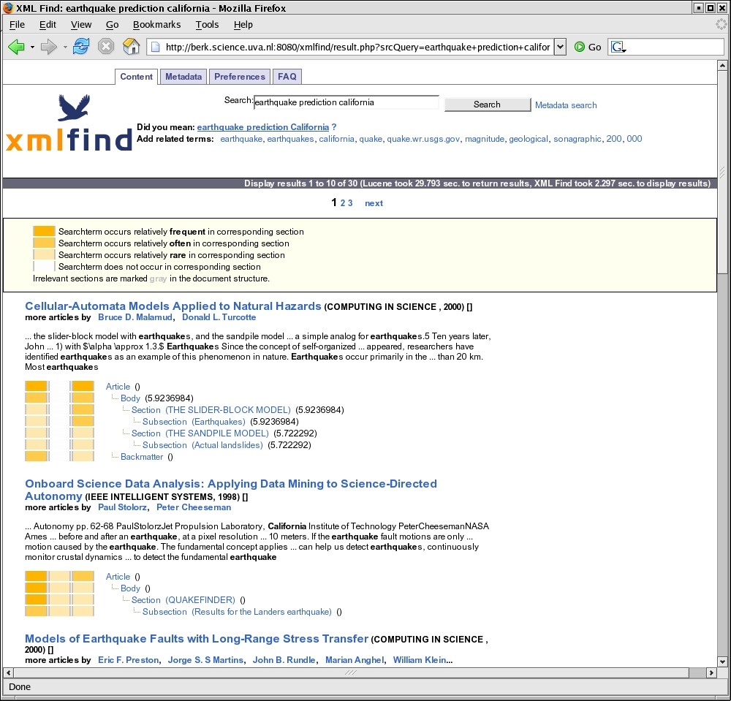Show more articles by Peter Cheeseman
The width and height of the screenshot is (731, 701).
click(x=194, y=507)
